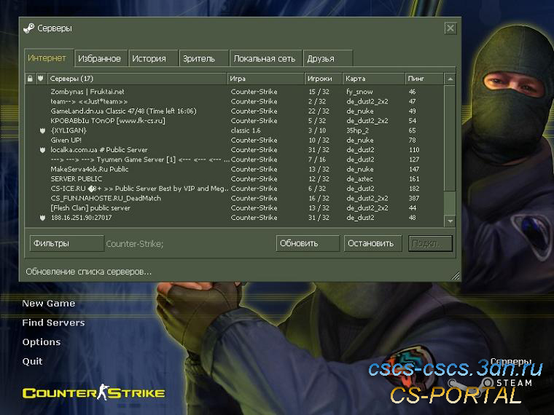554x415 pixels.
Task: Click the shield icon beside localka.com.ua server
Action: [x=42, y=150]
